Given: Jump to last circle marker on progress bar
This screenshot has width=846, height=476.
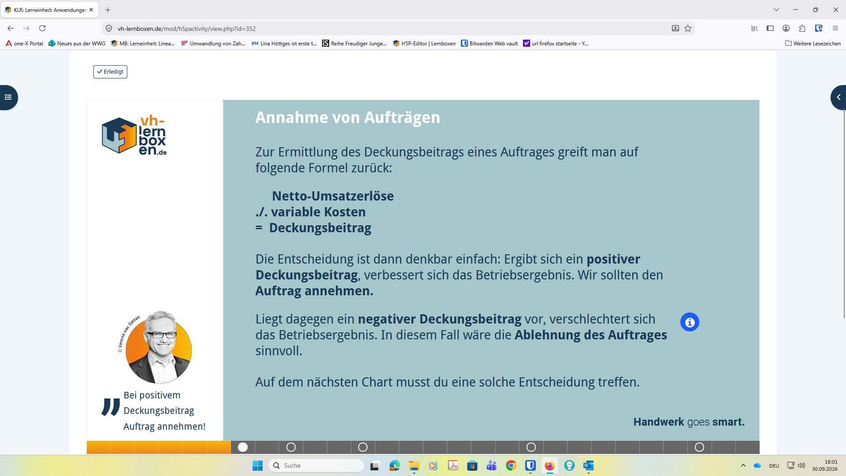Looking at the screenshot, I should [699, 447].
